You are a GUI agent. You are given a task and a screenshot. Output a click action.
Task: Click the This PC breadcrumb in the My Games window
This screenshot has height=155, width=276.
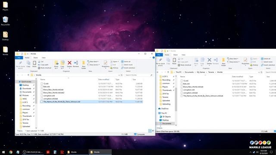pos(179,72)
